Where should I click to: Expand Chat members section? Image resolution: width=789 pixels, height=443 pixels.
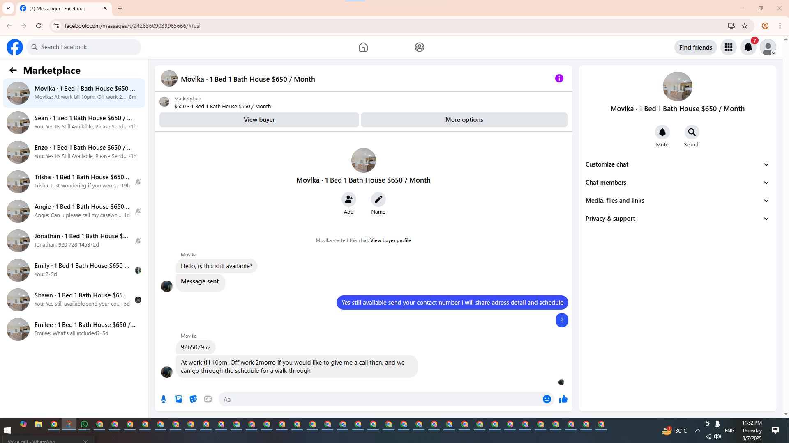677,183
